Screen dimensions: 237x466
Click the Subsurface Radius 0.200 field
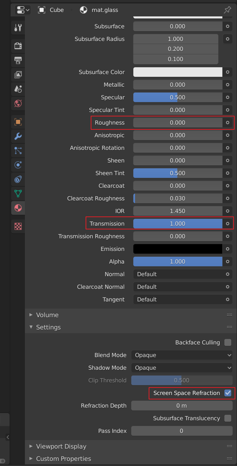coord(176,49)
